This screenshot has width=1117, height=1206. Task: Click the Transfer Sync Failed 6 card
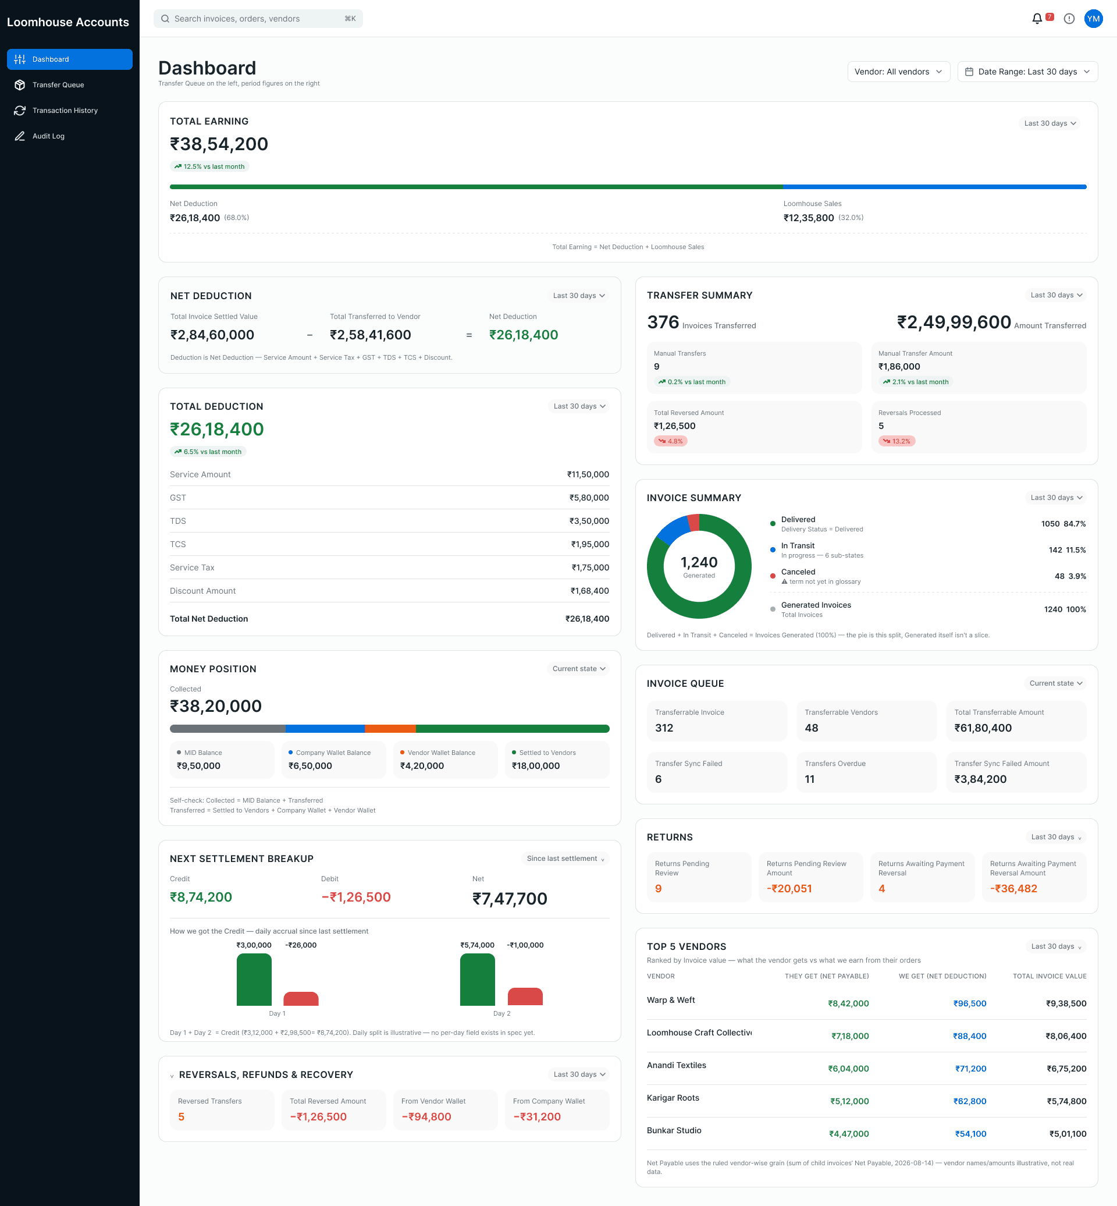tap(716, 772)
